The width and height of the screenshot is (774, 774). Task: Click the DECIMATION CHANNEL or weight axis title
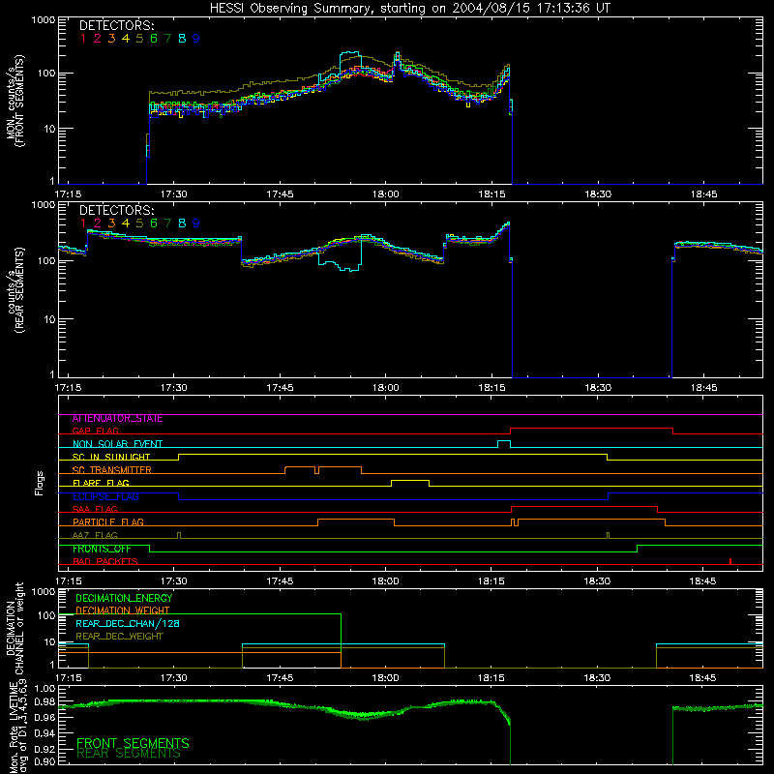(15, 628)
